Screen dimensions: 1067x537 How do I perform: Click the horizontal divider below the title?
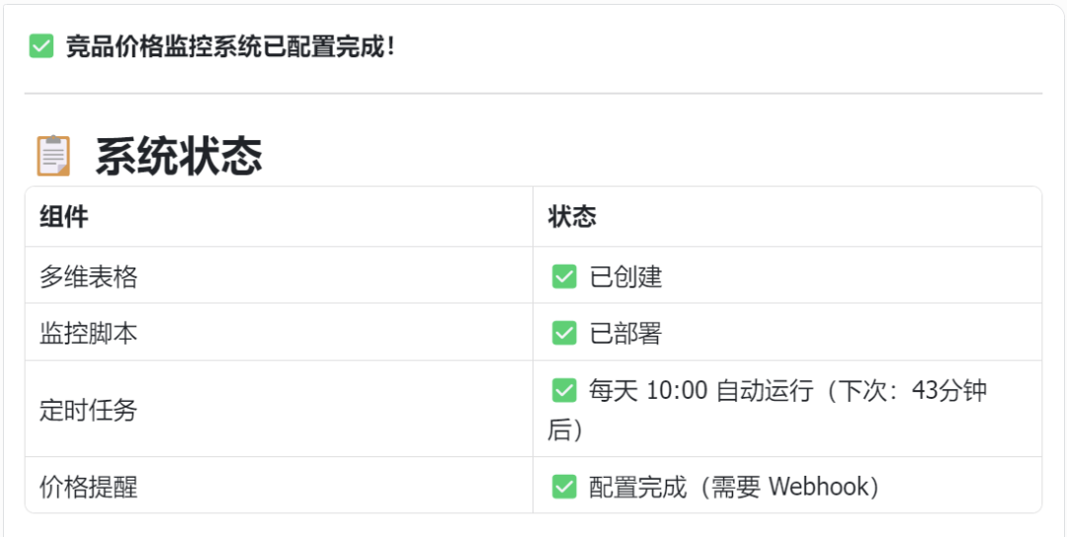click(x=533, y=94)
